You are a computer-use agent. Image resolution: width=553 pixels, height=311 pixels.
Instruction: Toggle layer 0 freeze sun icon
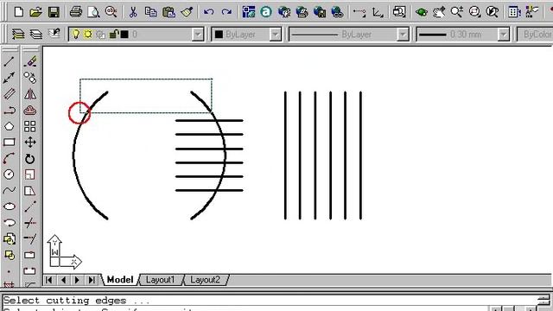(x=88, y=35)
